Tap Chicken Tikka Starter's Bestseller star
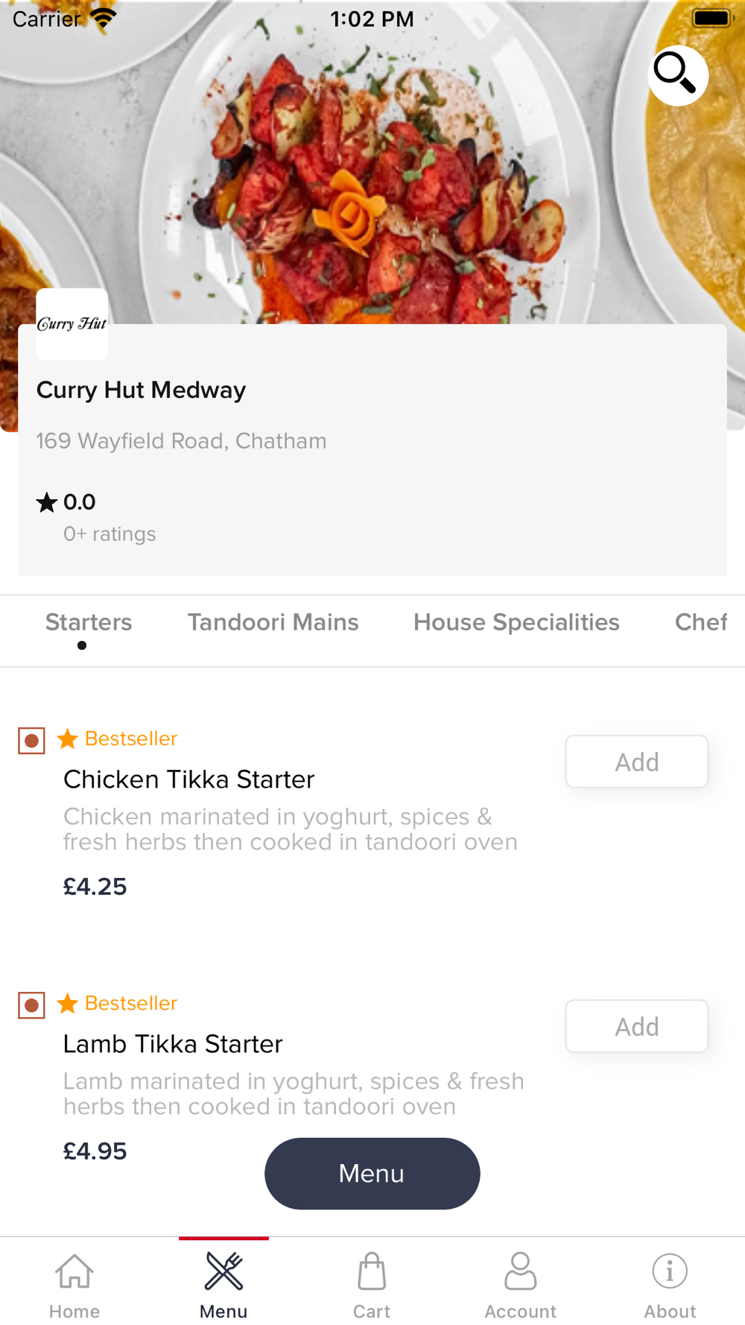This screenshot has width=745, height=1325. [68, 739]
